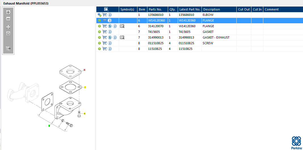Open the book symbol for GASKET - EXHAUST
This screenshot has height=150, width=303.
click(122, 37)
